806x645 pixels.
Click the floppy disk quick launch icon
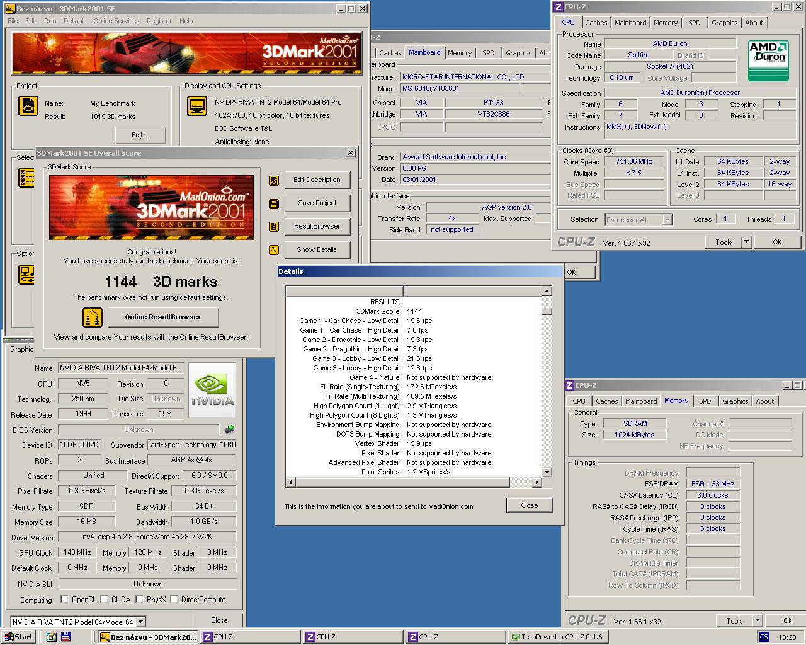coord(66,637)
